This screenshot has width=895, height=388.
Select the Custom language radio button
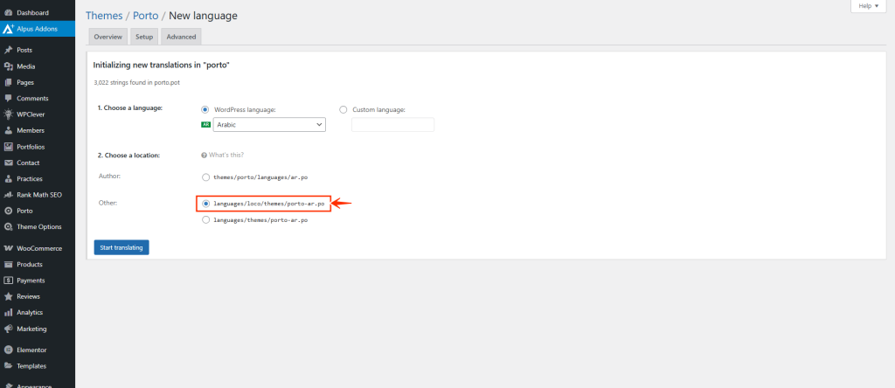coord(343,109)
